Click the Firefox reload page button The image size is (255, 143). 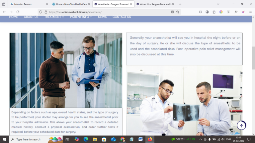[18, 12]
